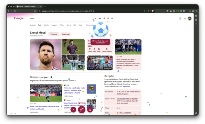Bookmark this page with bookmark icon
Screen dimensions: 205x124
point(35,11)
